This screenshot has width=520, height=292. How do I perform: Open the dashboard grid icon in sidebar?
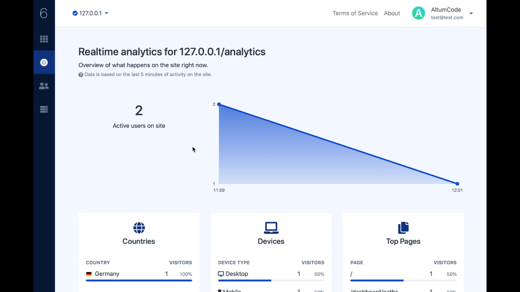tap(44, 39)
